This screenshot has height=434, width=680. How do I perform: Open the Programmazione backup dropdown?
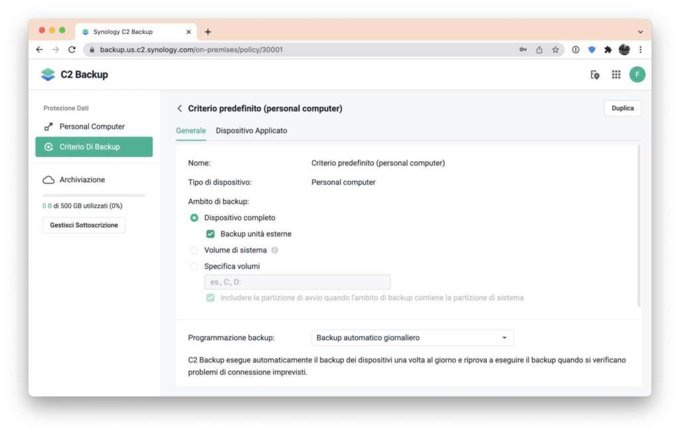tap(412, 338)
